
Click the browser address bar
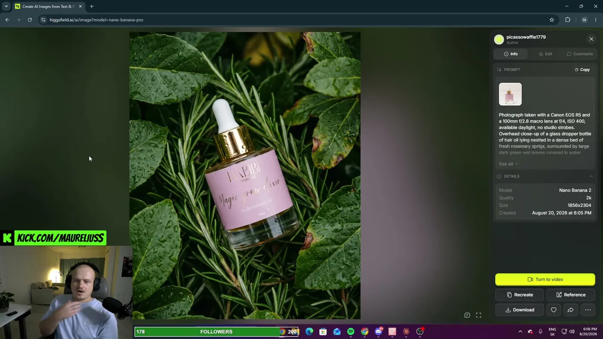(x=297, y=20)
